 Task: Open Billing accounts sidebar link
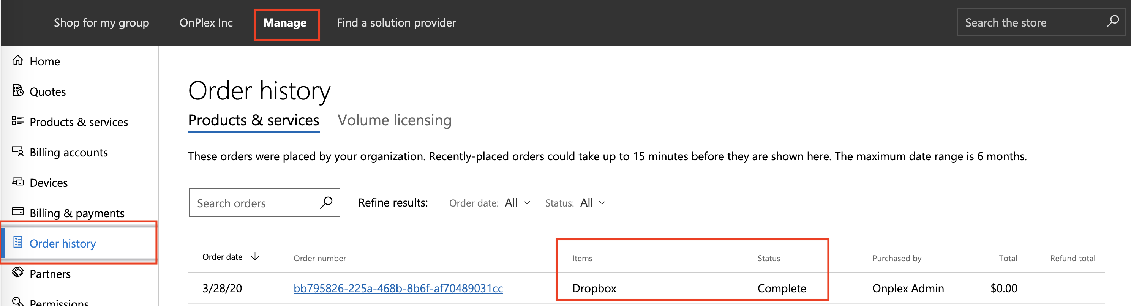[68, 152]
